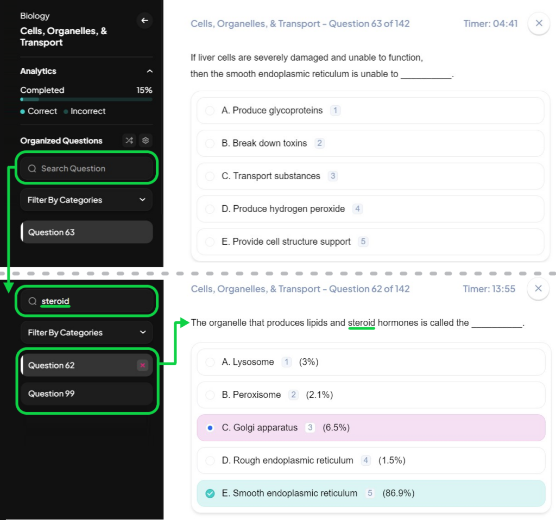Click the shuffle questions icon
The image size is (556, 520).
pos(129,141)
